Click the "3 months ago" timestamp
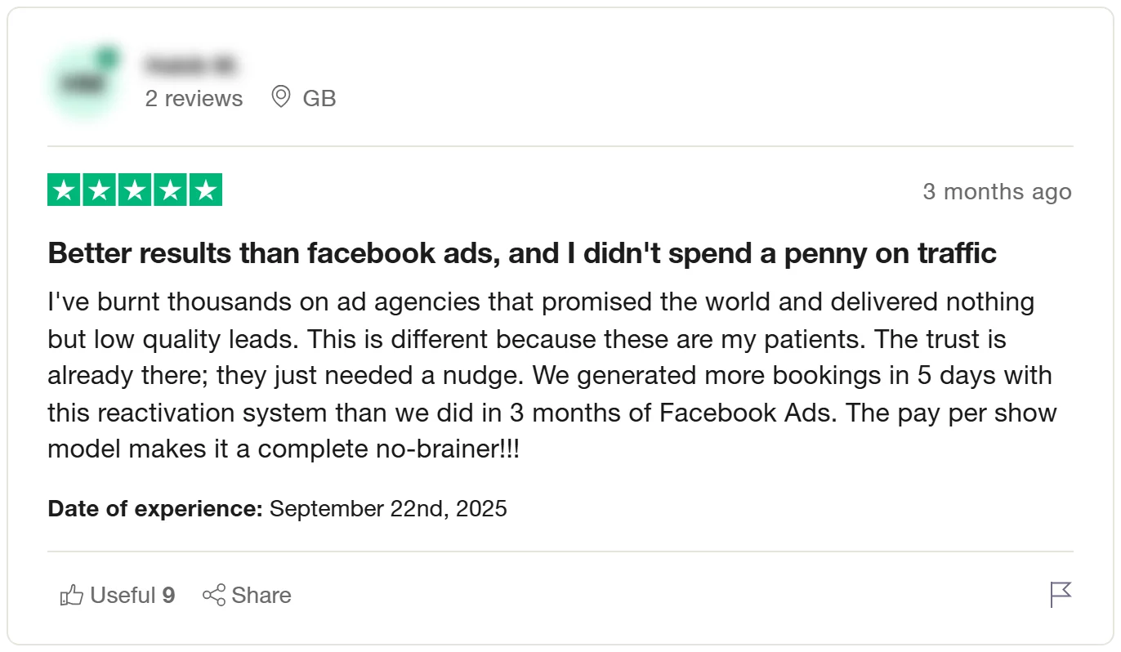1121x652 pixels. 997,191
